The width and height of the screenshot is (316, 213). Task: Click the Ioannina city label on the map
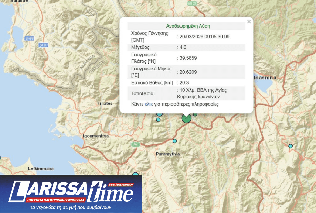[x=266, y=78]
